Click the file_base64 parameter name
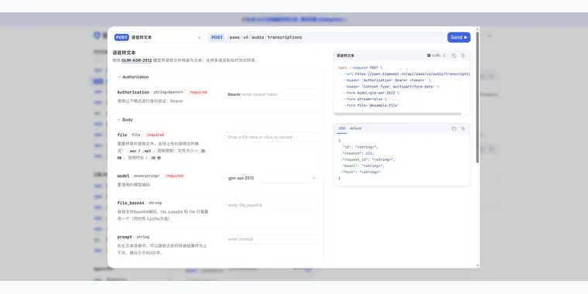This screenshot has width=588, height=294. point(131,203)
